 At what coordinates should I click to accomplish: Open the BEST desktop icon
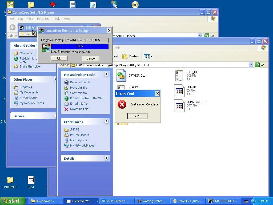(x=31, y=183)
